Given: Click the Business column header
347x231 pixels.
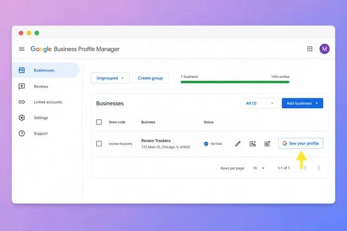Looking at the screenshot, I should [148, 122].
